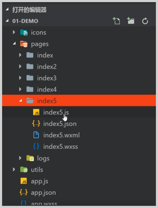Click the index3 folder icon

point(30,78)
